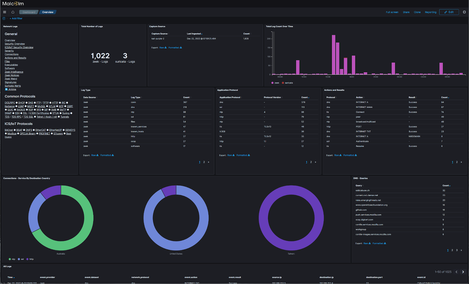Click the Clone link in the top bar
Viewport: 469px width, 284px height.
[417, 12]
